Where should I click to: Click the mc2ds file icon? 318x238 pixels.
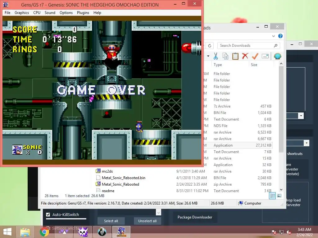pos(98,171)
